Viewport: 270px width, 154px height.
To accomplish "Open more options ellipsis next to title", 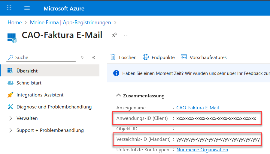I will pyautogui.click(x=126, y=35).
